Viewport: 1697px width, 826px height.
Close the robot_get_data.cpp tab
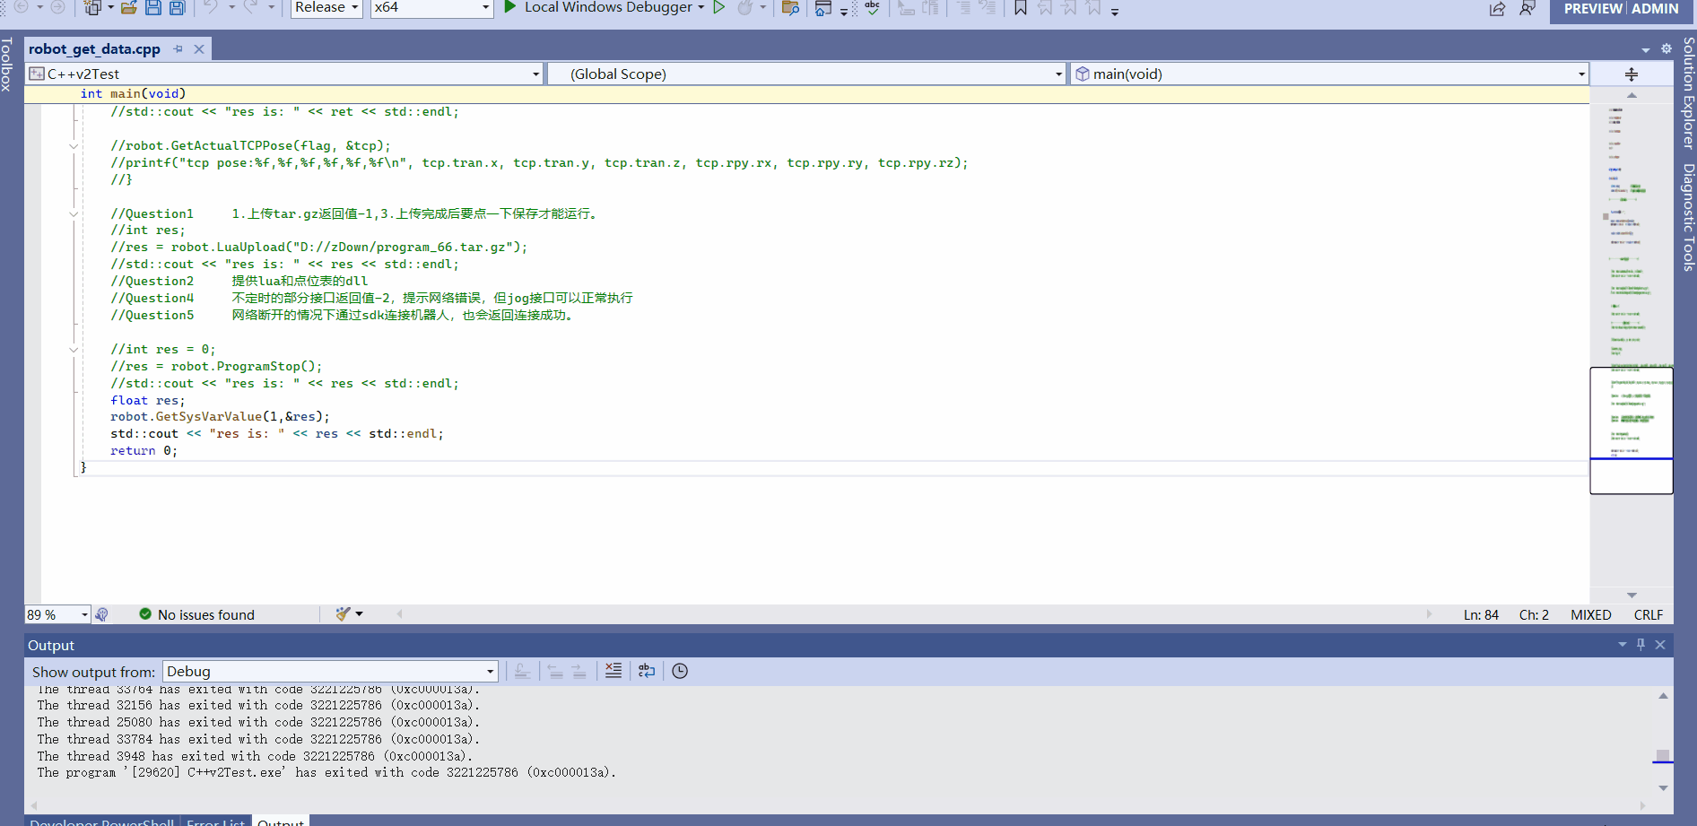coord(199,49)
